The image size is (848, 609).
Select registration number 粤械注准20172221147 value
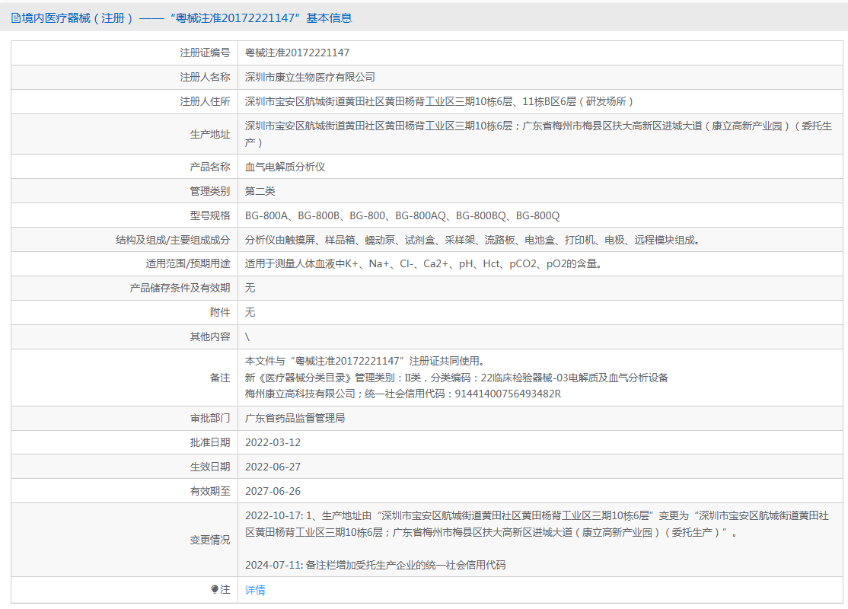click(297, 53)
